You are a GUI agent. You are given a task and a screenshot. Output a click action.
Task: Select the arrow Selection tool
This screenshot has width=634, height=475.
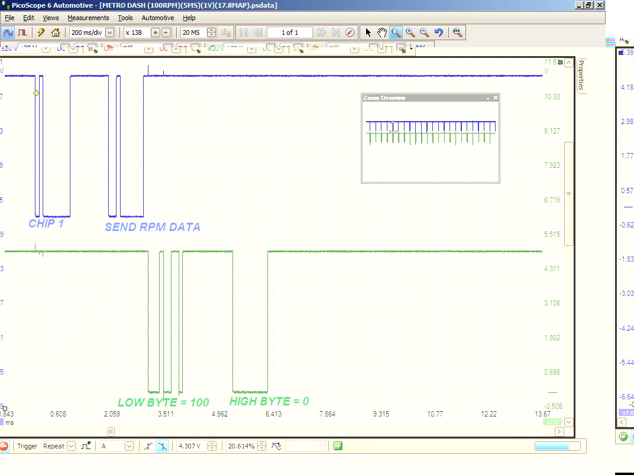[368, 32]
